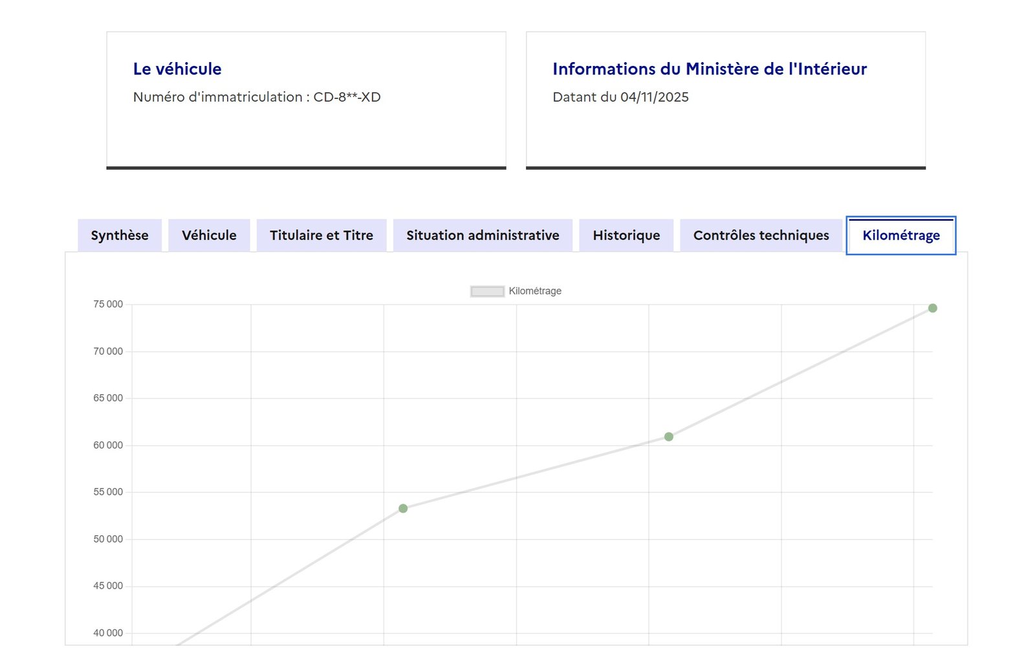This screenshot has height=672, width=1035.
Task: Select the Titulaire et Titre tab
Action: 321,236
